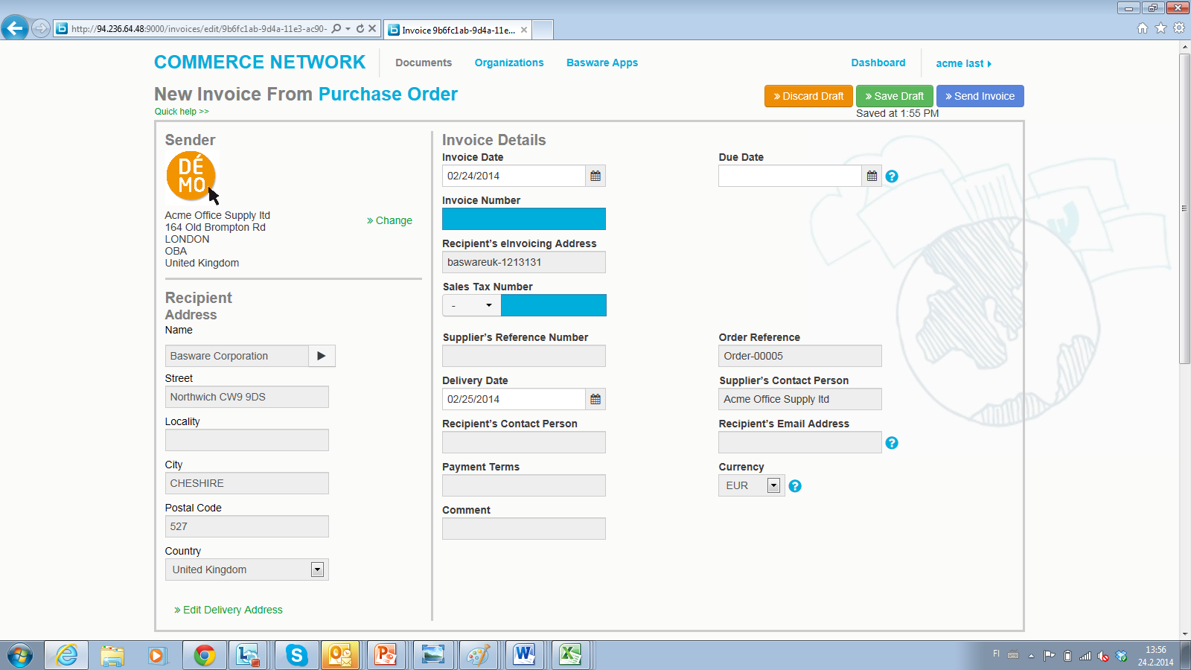The image size is (1191, 670).
Task: Expand recipient name arrow next to Basware Corporation
Action: coord(322,356)
